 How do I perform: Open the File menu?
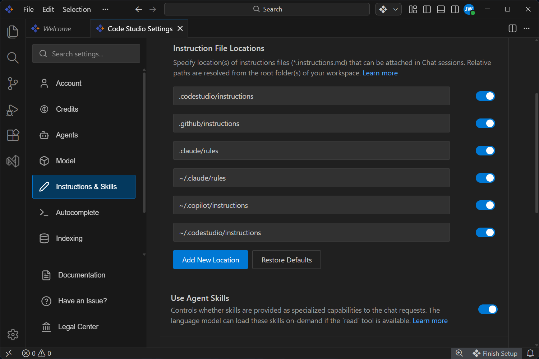coord(28,9)
